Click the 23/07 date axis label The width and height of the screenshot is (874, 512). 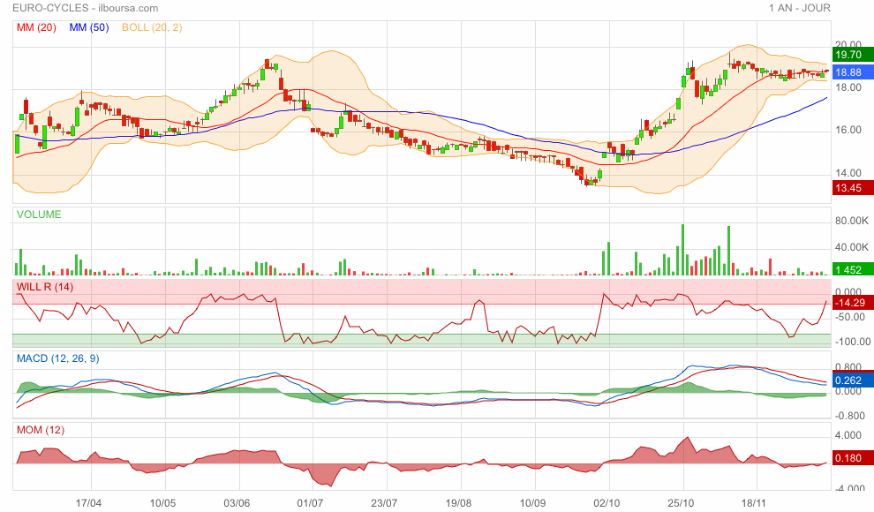tap(384, 503)
